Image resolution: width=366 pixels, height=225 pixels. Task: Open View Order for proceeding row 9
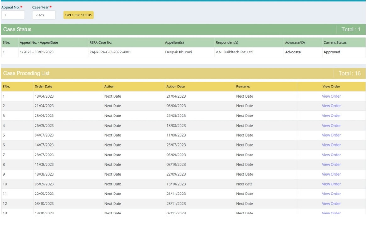tap(331, 174)
